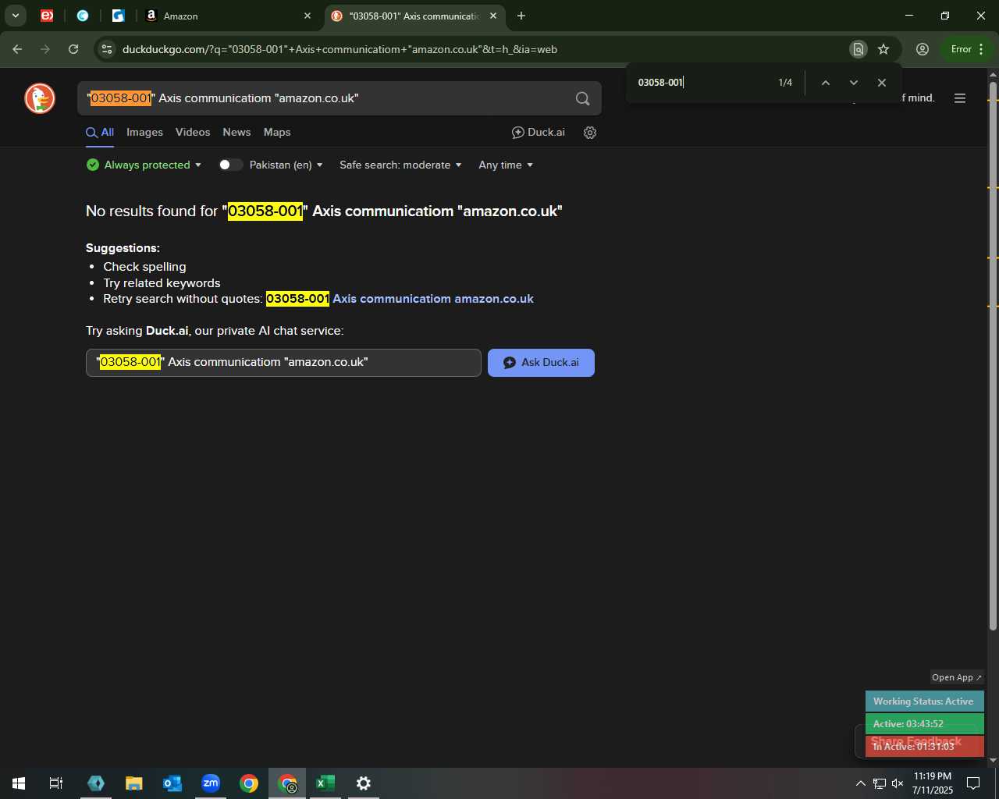Switch to first pinned red tab
999x799 pixels.
point(47,16)
